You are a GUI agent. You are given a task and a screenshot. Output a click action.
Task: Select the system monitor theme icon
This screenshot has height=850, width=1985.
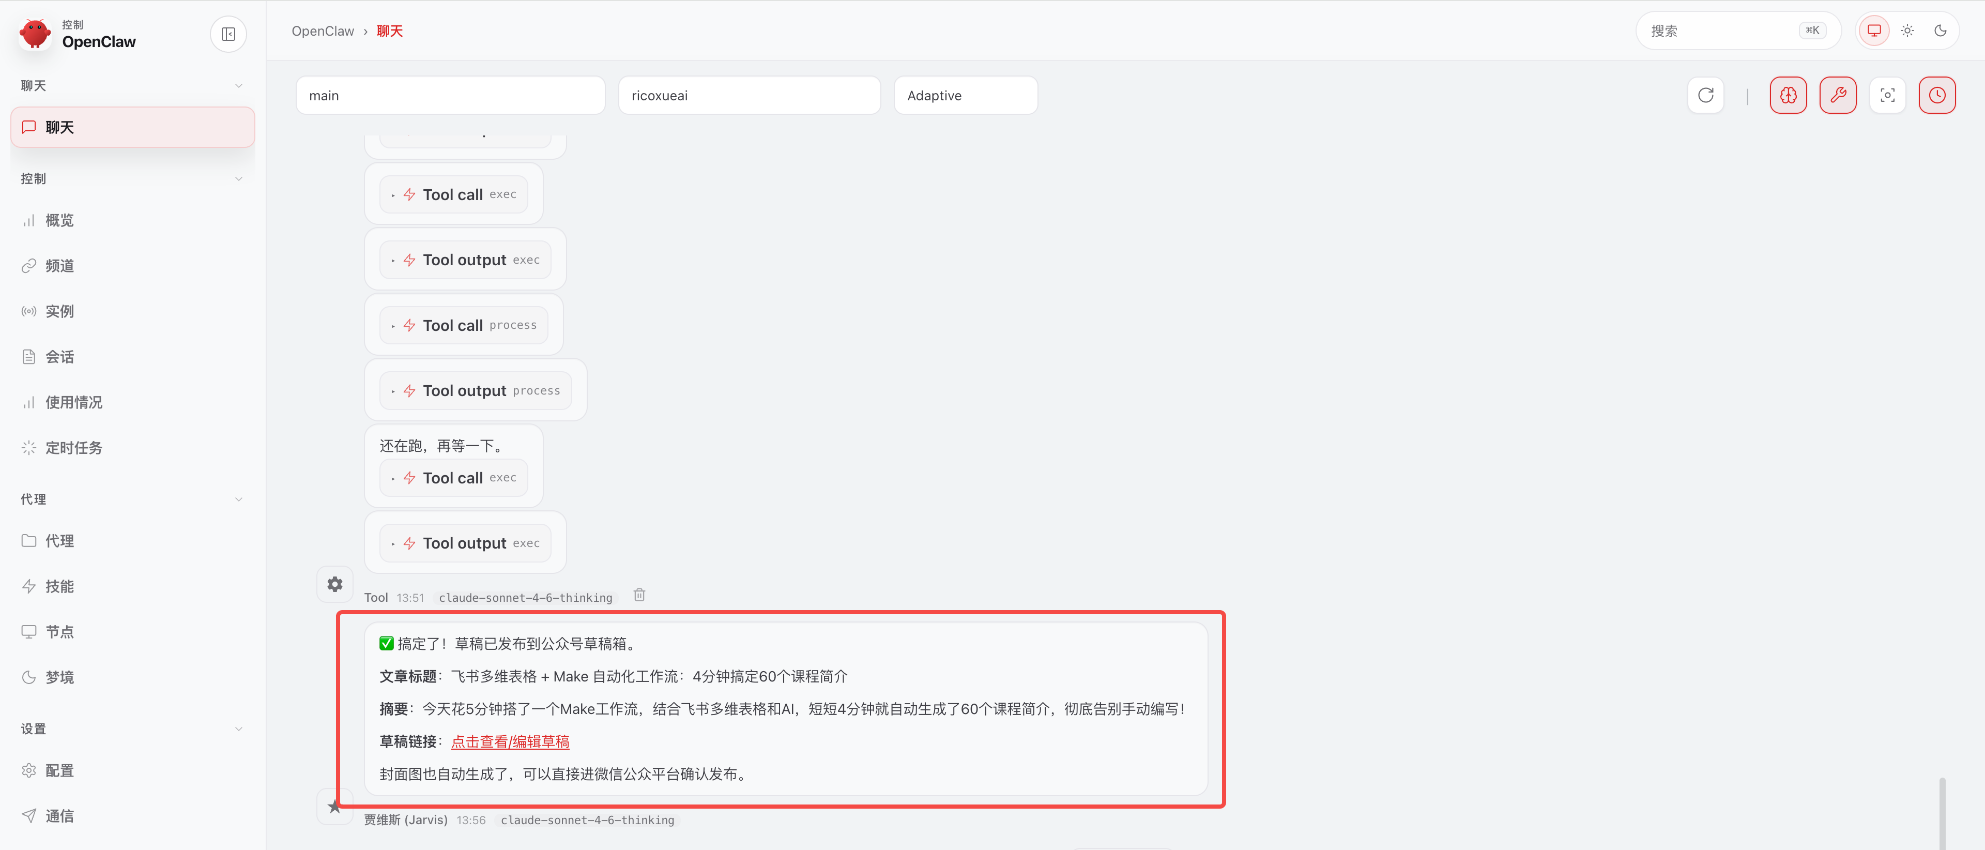pyautogui.click(x=1874, y=31)
